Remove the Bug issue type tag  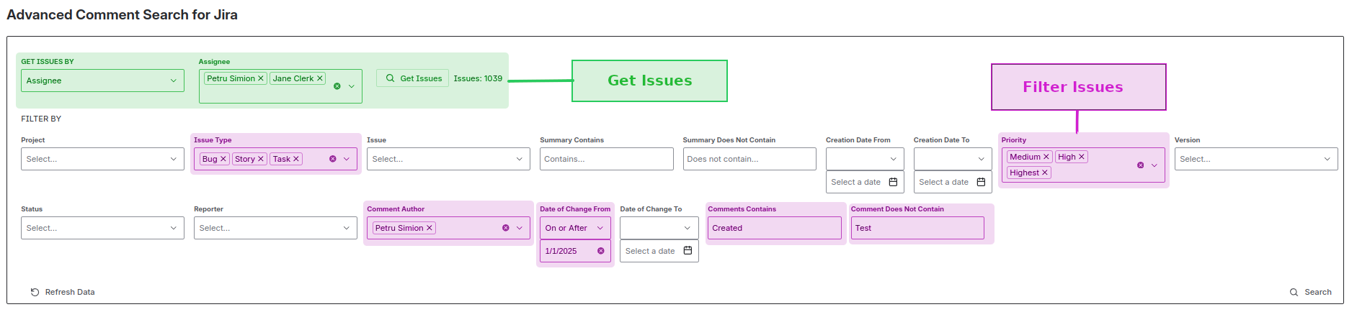tap(223, 160)
